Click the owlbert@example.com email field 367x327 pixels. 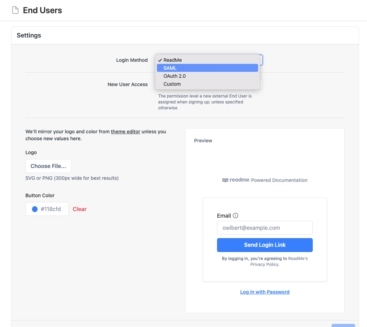coord(265,228)
